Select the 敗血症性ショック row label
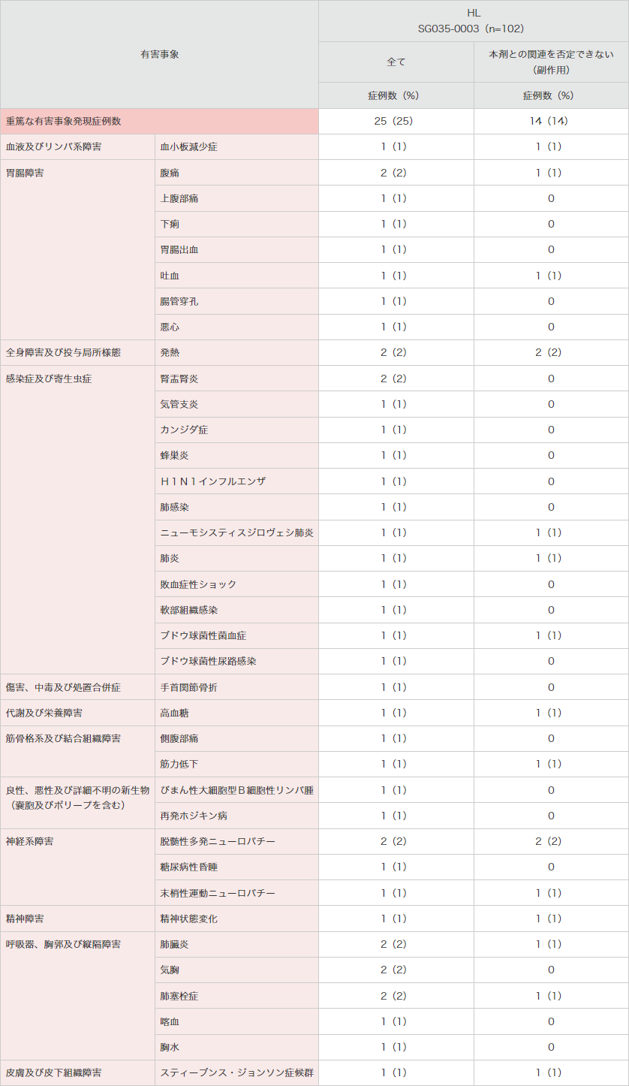Image resolution: width=629 pixels, height=1086 pixels. pos(236,584)
